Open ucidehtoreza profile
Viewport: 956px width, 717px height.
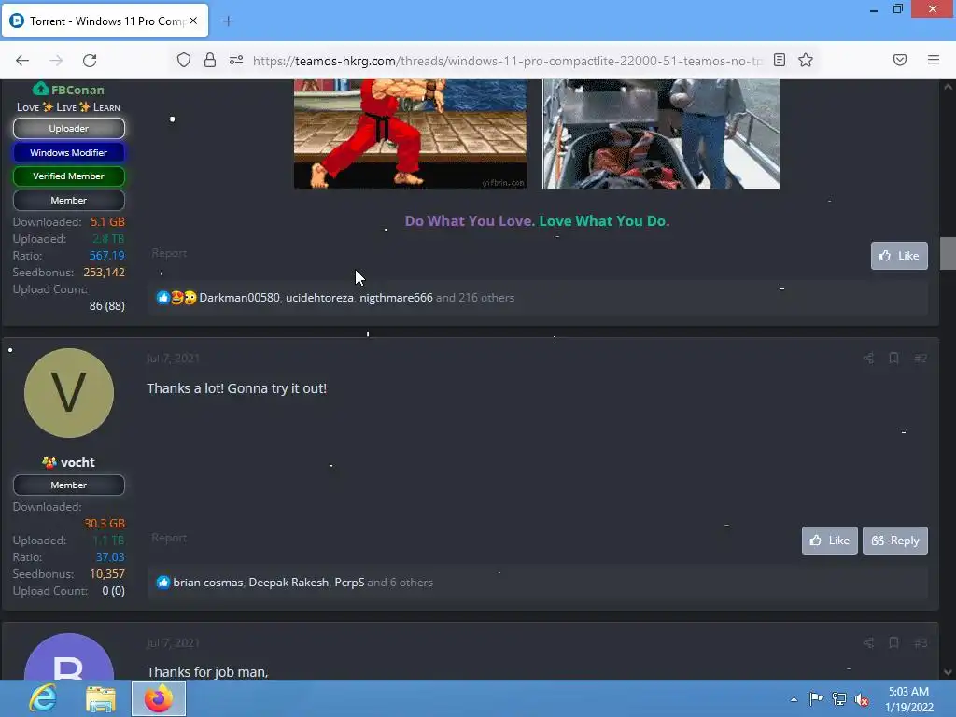[x=319, y=298]
